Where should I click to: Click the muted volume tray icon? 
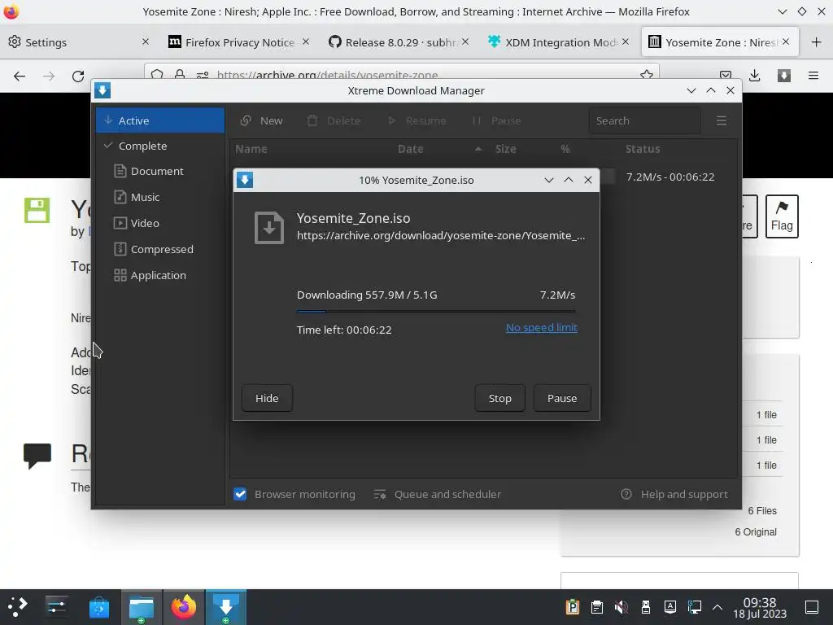621,606
